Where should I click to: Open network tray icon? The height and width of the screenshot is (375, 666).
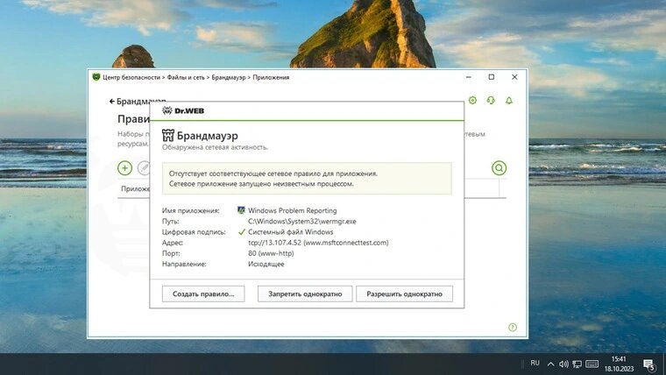coord(577,364)
